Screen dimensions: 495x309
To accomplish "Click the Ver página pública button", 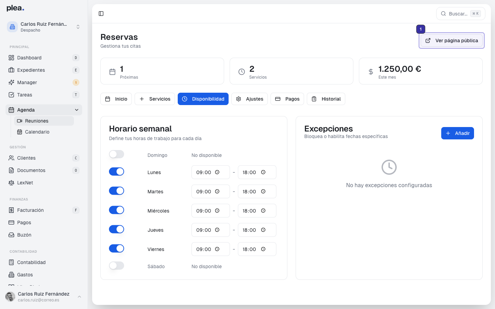I will coord(451,41).
